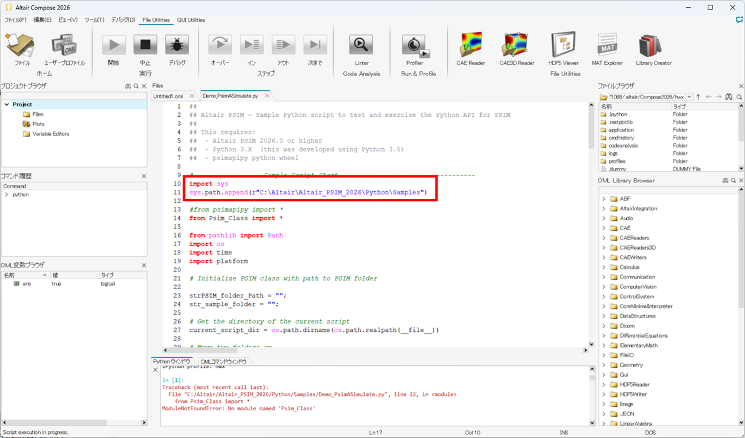Open the CAE Reader utility

(x=470, y=46)
